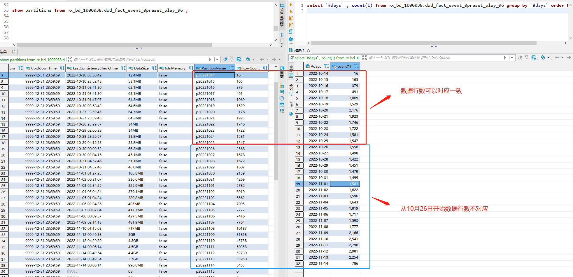Maximize left SQL filter text box
This screenshot has height=277, width=573.
coord(70,59)
